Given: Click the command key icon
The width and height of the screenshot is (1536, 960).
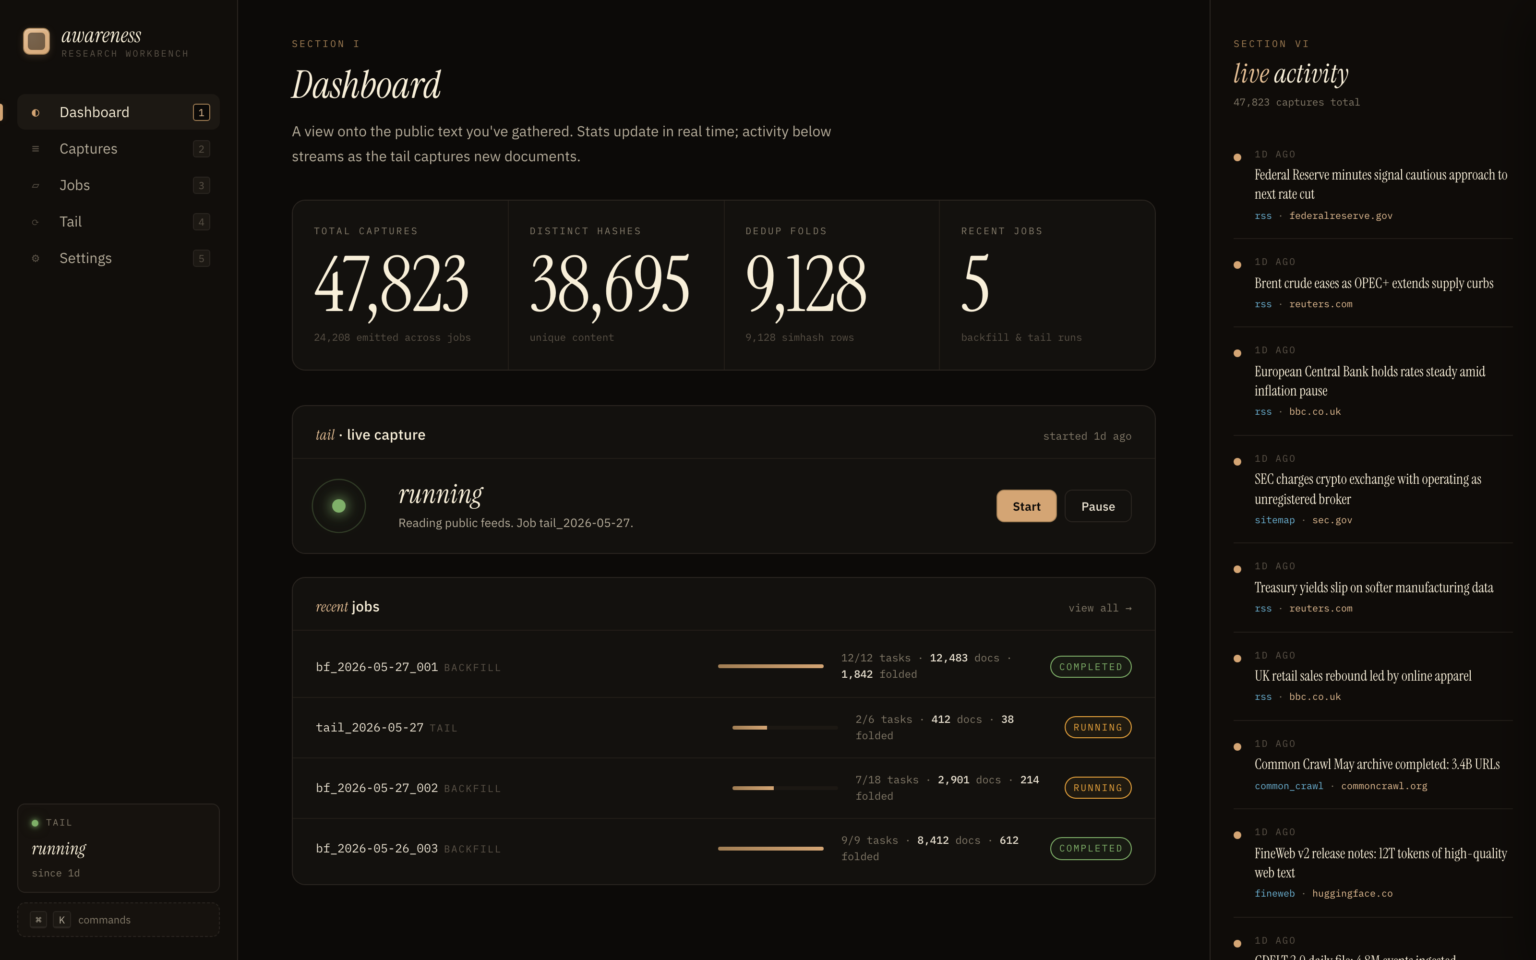Looking at the screenshot, I should pyautogui.click(x=39, y=919).
